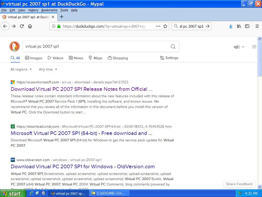Open the File menu

point(4,10)
